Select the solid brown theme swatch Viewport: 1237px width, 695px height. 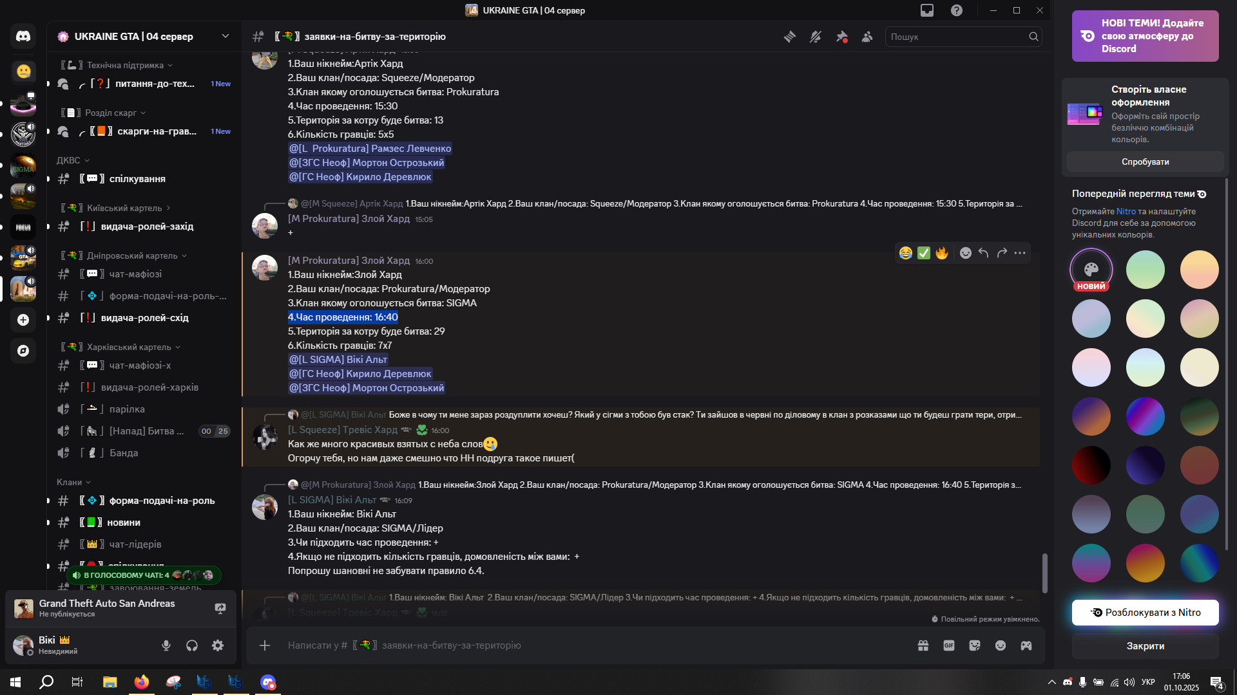1200,465
